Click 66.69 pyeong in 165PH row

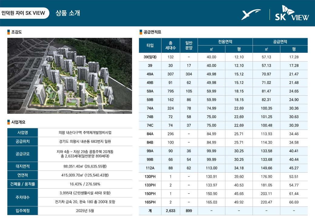pyautogui.click(x=294, y=202)
